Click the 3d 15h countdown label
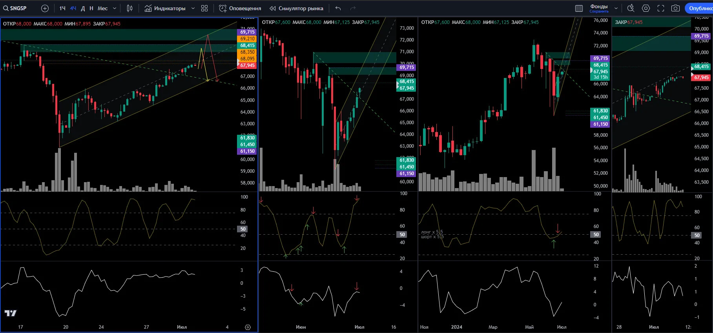Viewport: 713px width, 333px height. pyautogui.click(x=601, y=77)
